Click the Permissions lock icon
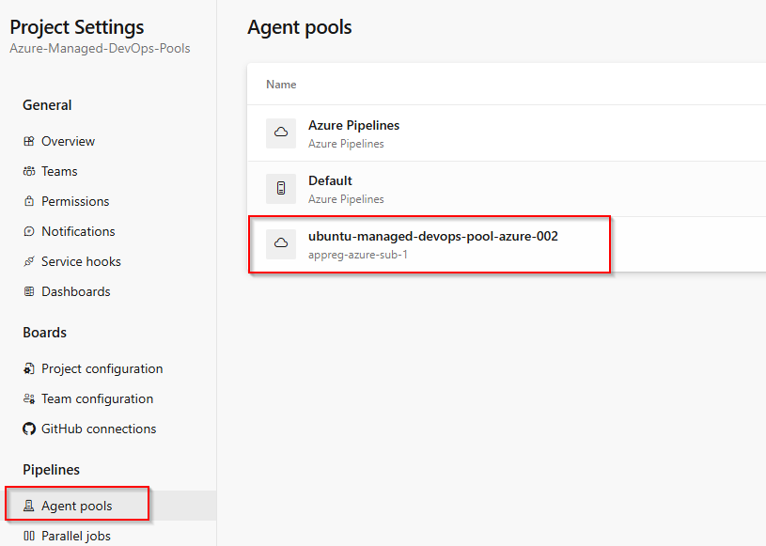Screen dimensions: 766x546 [29, 201]
